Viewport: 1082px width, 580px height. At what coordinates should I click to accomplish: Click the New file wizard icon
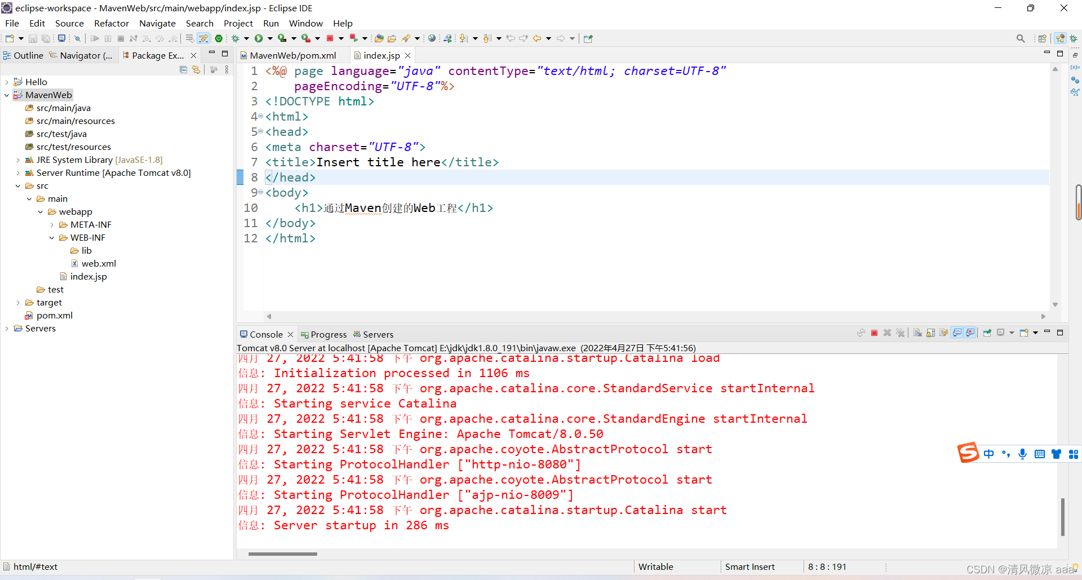pos(10,38)
